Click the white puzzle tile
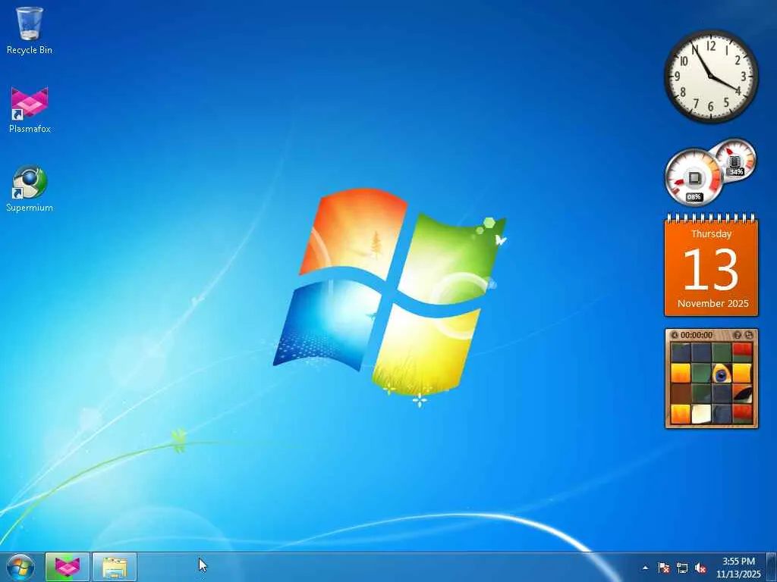 (701, 414)
